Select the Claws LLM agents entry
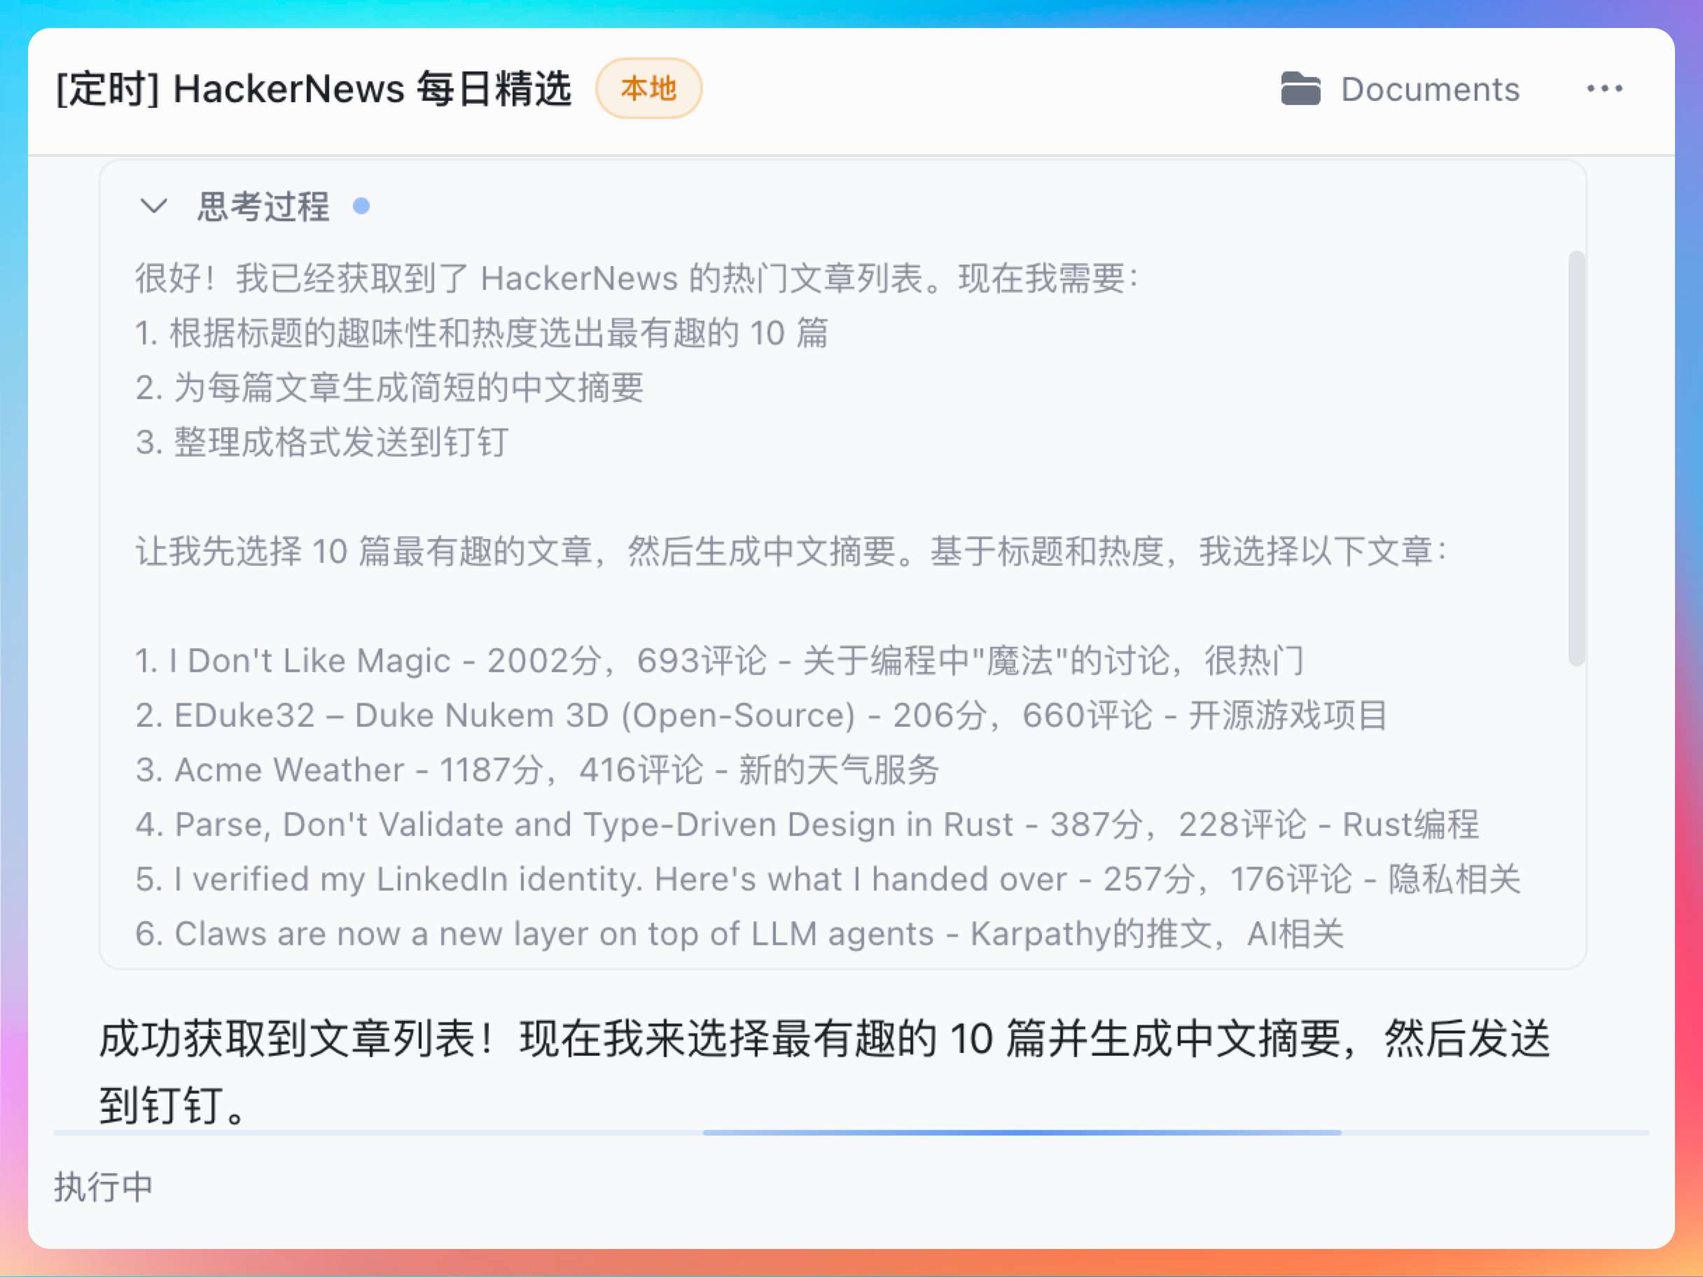This screenshot has height=1277, width=1703. point(739,934)
